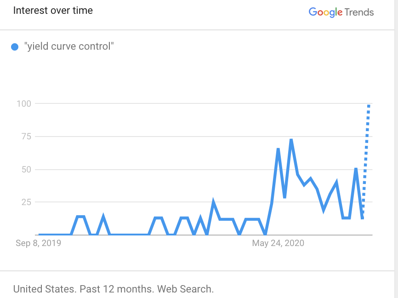398x298 pixels.
Task: Click the highest solid peak near 73
Action: click(x=291, y=140)
